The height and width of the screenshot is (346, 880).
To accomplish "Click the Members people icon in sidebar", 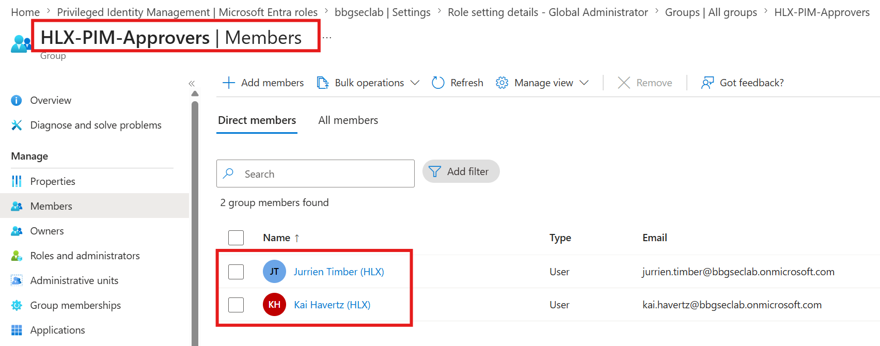I will [17, 206].
